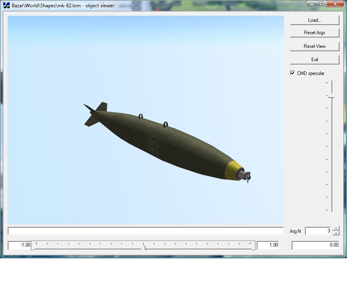362x282 pixels.
Task: Toggle the CMD specular checkbox
Action: (292, 73)
